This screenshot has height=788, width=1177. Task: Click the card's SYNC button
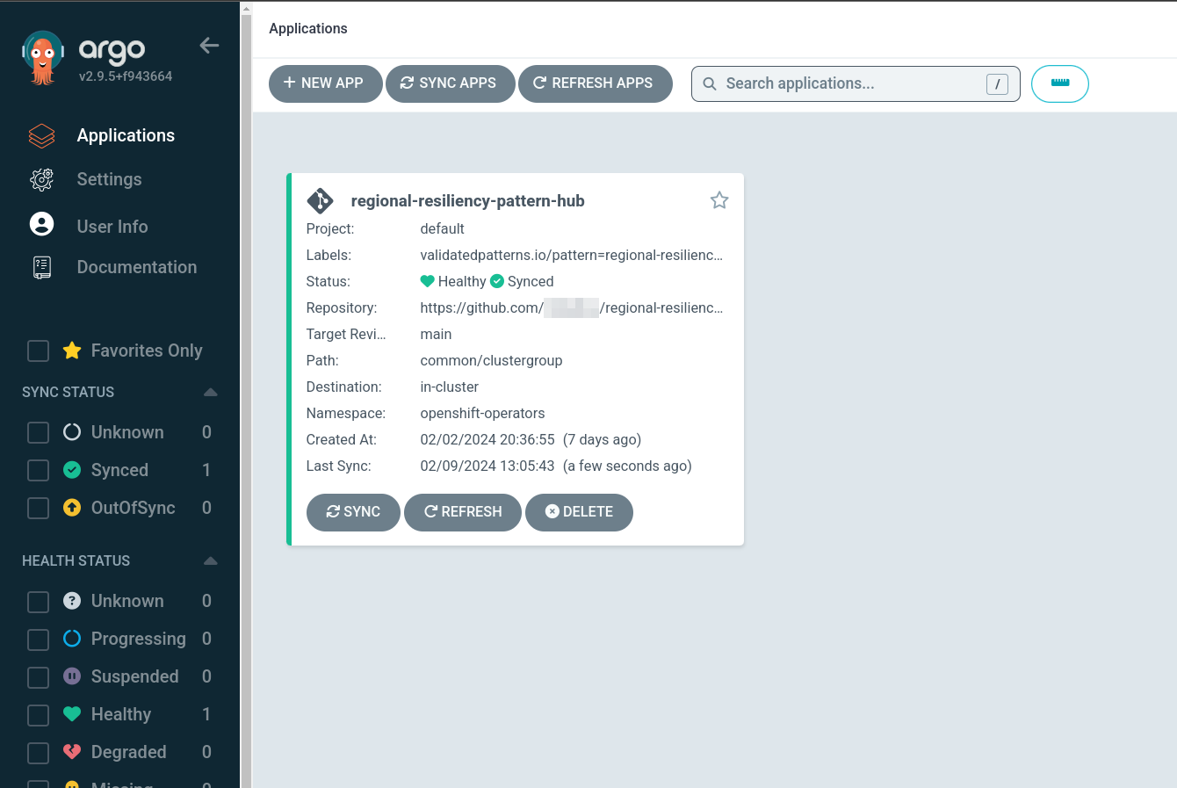coord(353,512)
